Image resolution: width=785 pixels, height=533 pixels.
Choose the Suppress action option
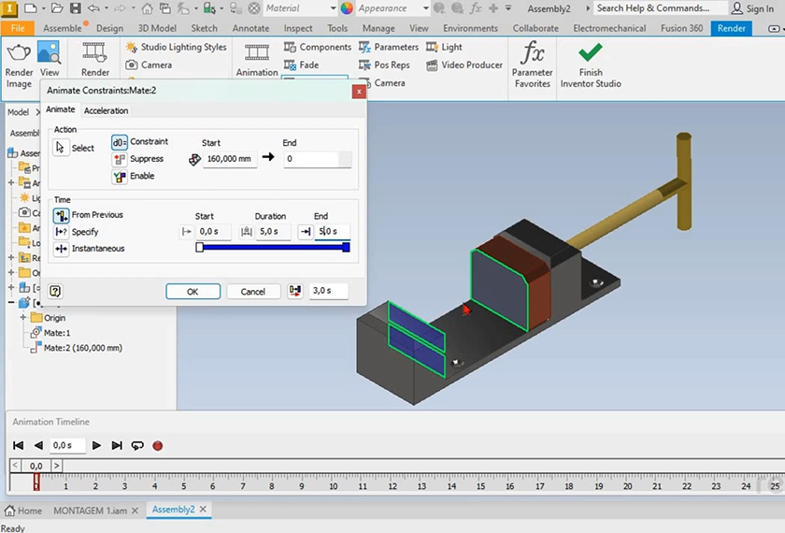120,159
